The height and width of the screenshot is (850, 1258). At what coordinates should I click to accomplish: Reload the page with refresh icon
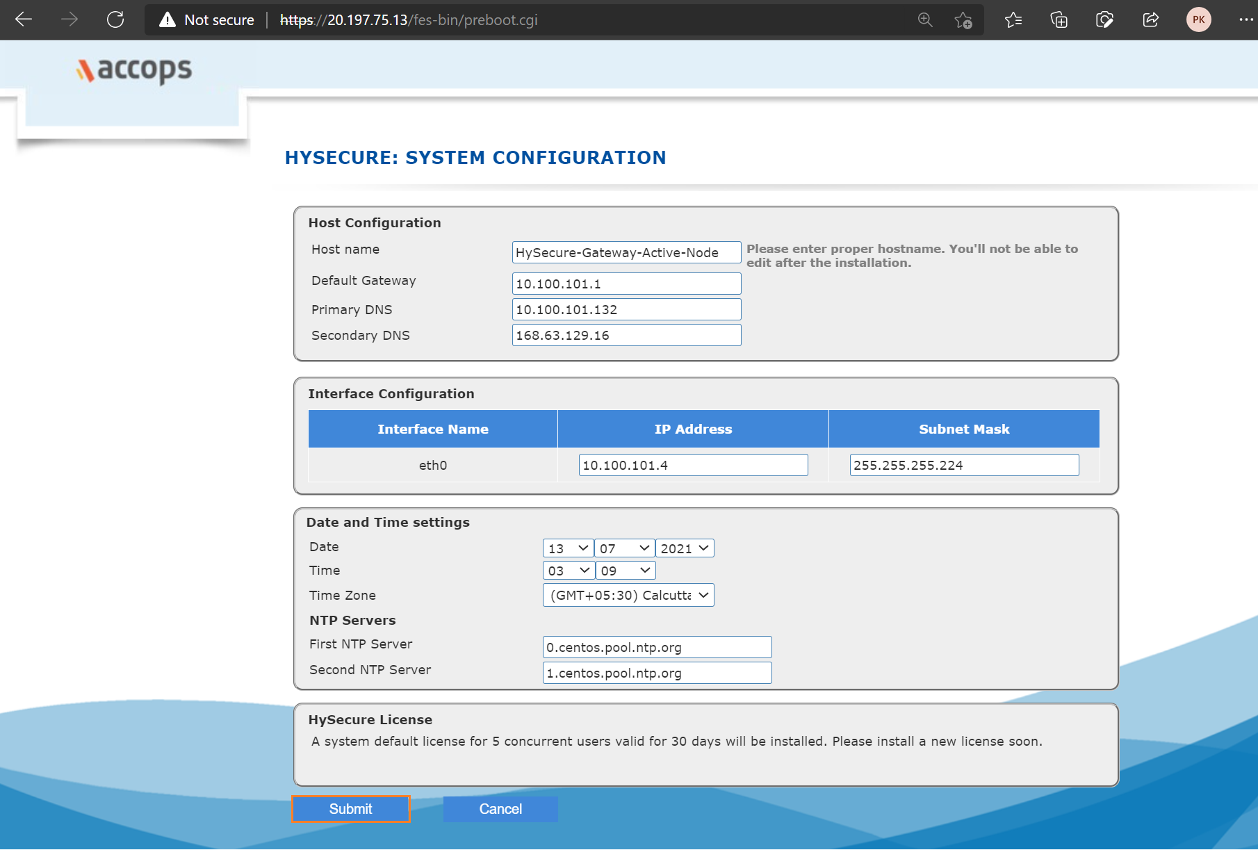point(115,19)
